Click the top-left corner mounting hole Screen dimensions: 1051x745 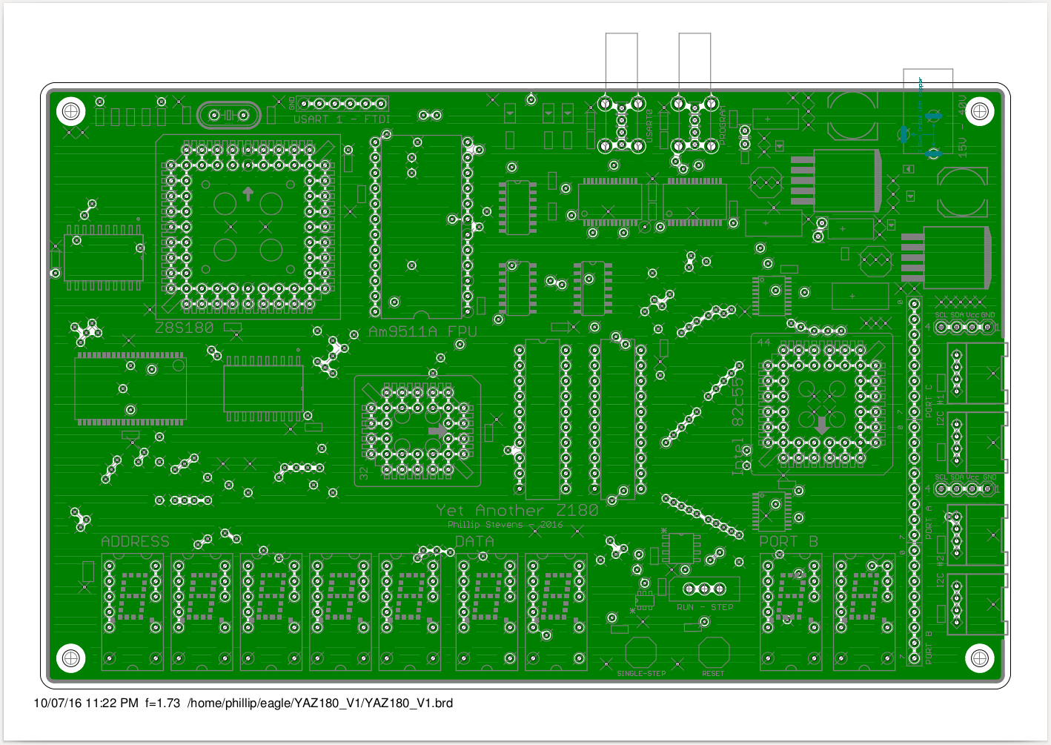pyautogui.click(x=71, y=111)
